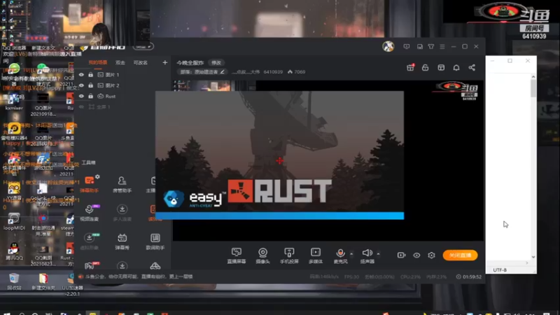Click the orange 关闭直播 button

pos(460,255)
